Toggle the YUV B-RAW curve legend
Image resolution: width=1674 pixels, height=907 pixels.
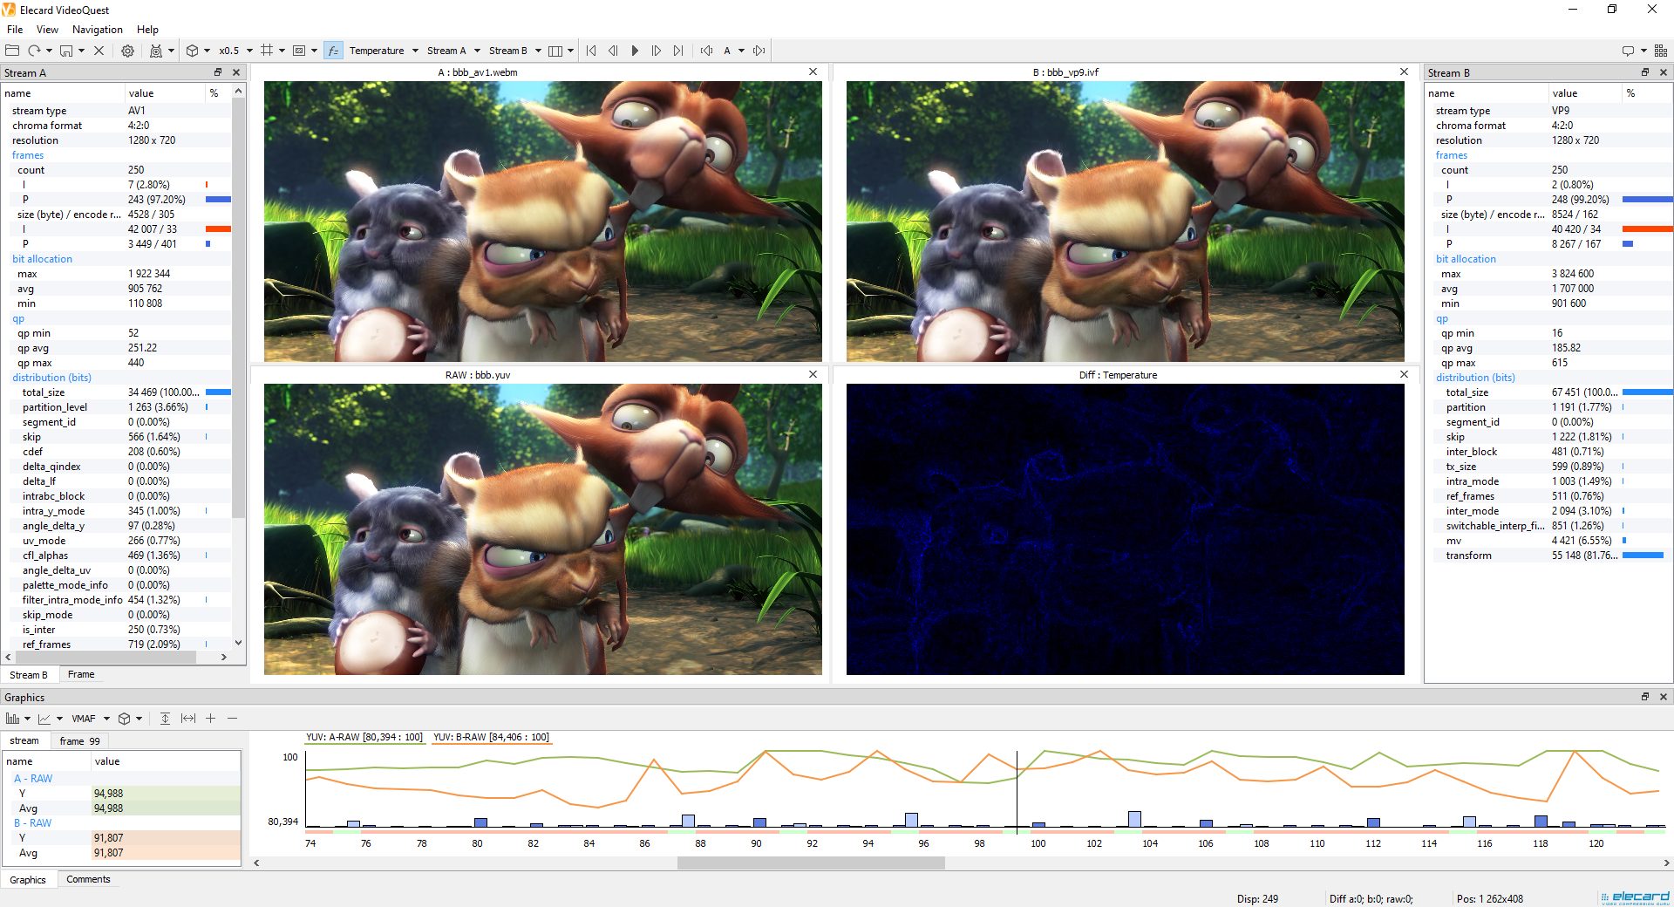[491, 737]
